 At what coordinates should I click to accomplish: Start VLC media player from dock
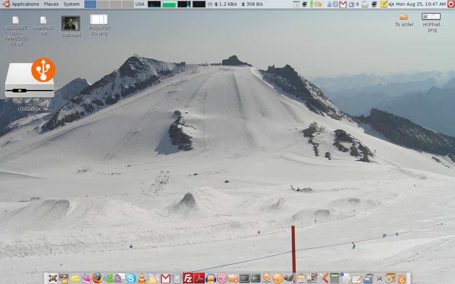[x=142, y=278]
